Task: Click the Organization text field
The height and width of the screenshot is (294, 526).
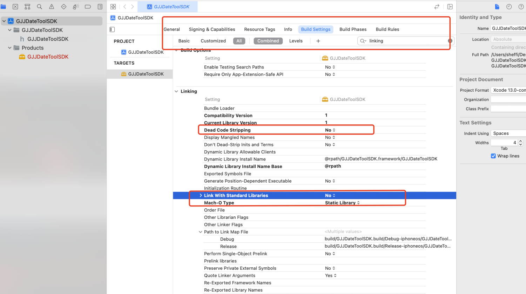Action: pyautogui.click(x=508, y=100)
